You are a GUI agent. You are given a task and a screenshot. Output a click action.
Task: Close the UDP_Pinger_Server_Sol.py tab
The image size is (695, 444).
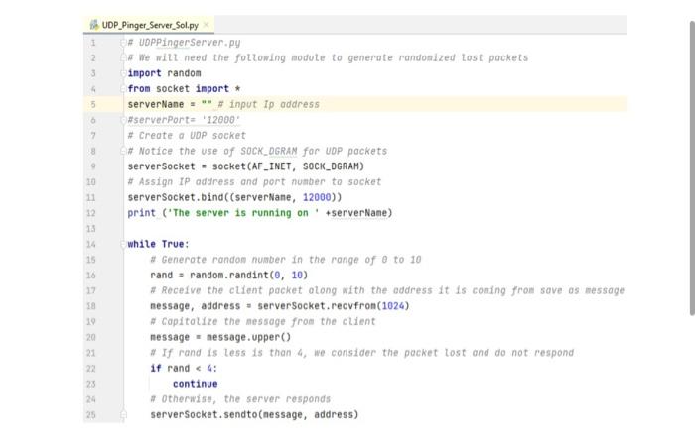pos(207,25)
